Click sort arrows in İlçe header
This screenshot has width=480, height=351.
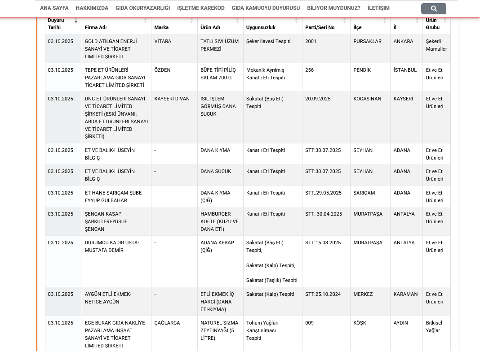pos(385,21)
